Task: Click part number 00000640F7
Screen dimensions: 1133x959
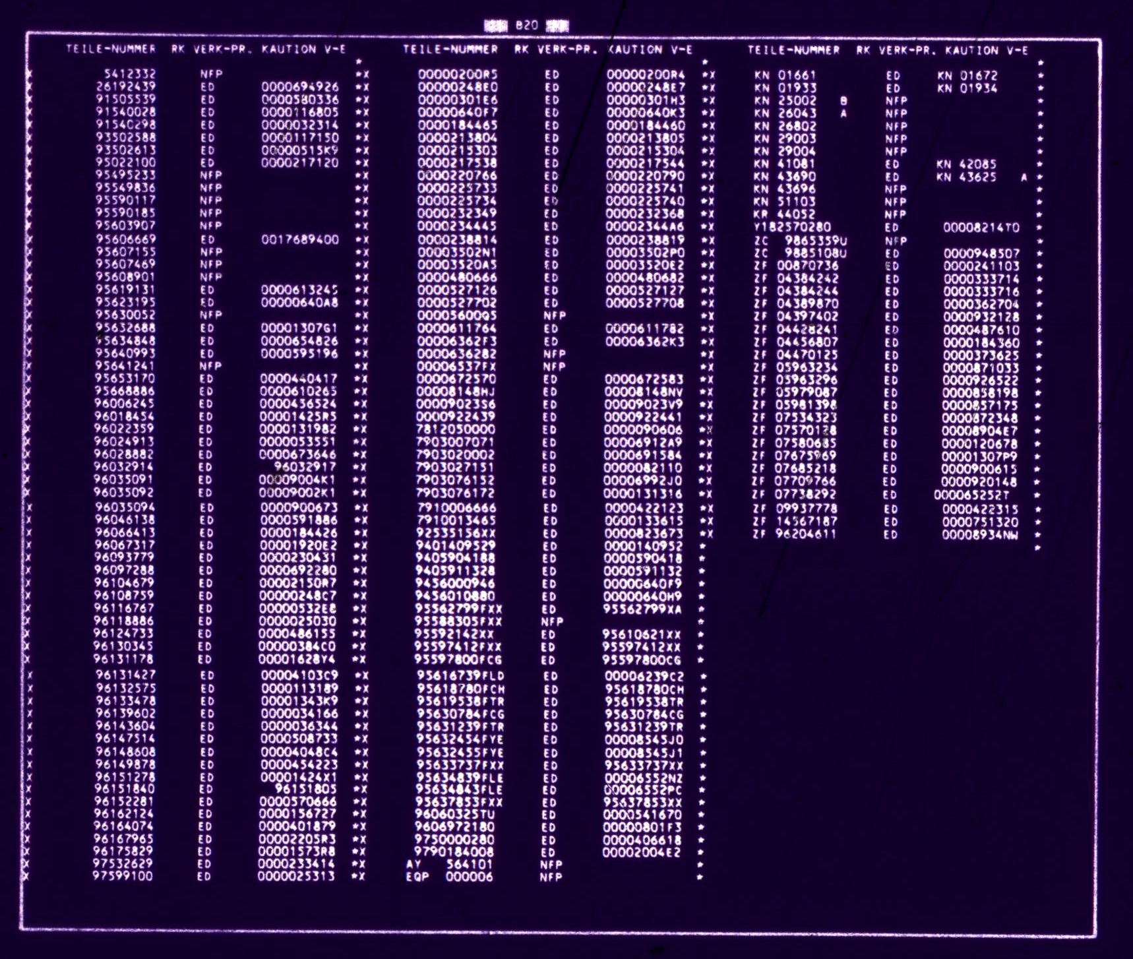Action: pos(458,112)
